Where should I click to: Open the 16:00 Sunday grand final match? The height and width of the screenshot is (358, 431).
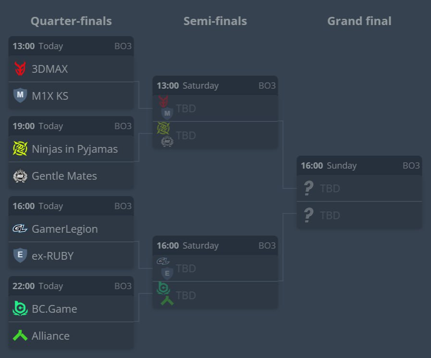coord(359,166)
